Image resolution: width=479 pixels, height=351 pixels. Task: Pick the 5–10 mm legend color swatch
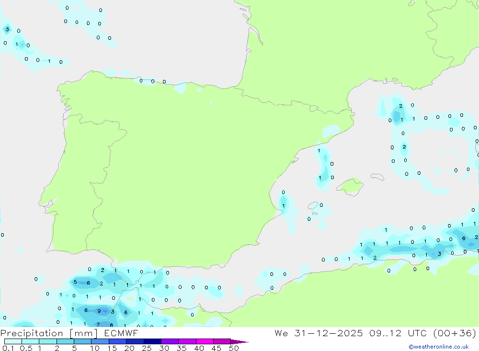[83, 341]
